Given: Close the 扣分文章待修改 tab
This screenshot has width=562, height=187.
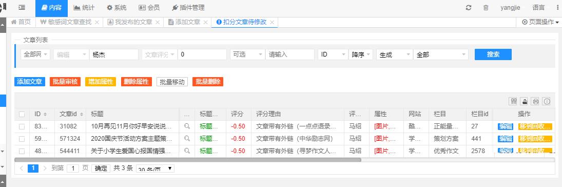Looking at the screenshot, I should pos(272,22).
